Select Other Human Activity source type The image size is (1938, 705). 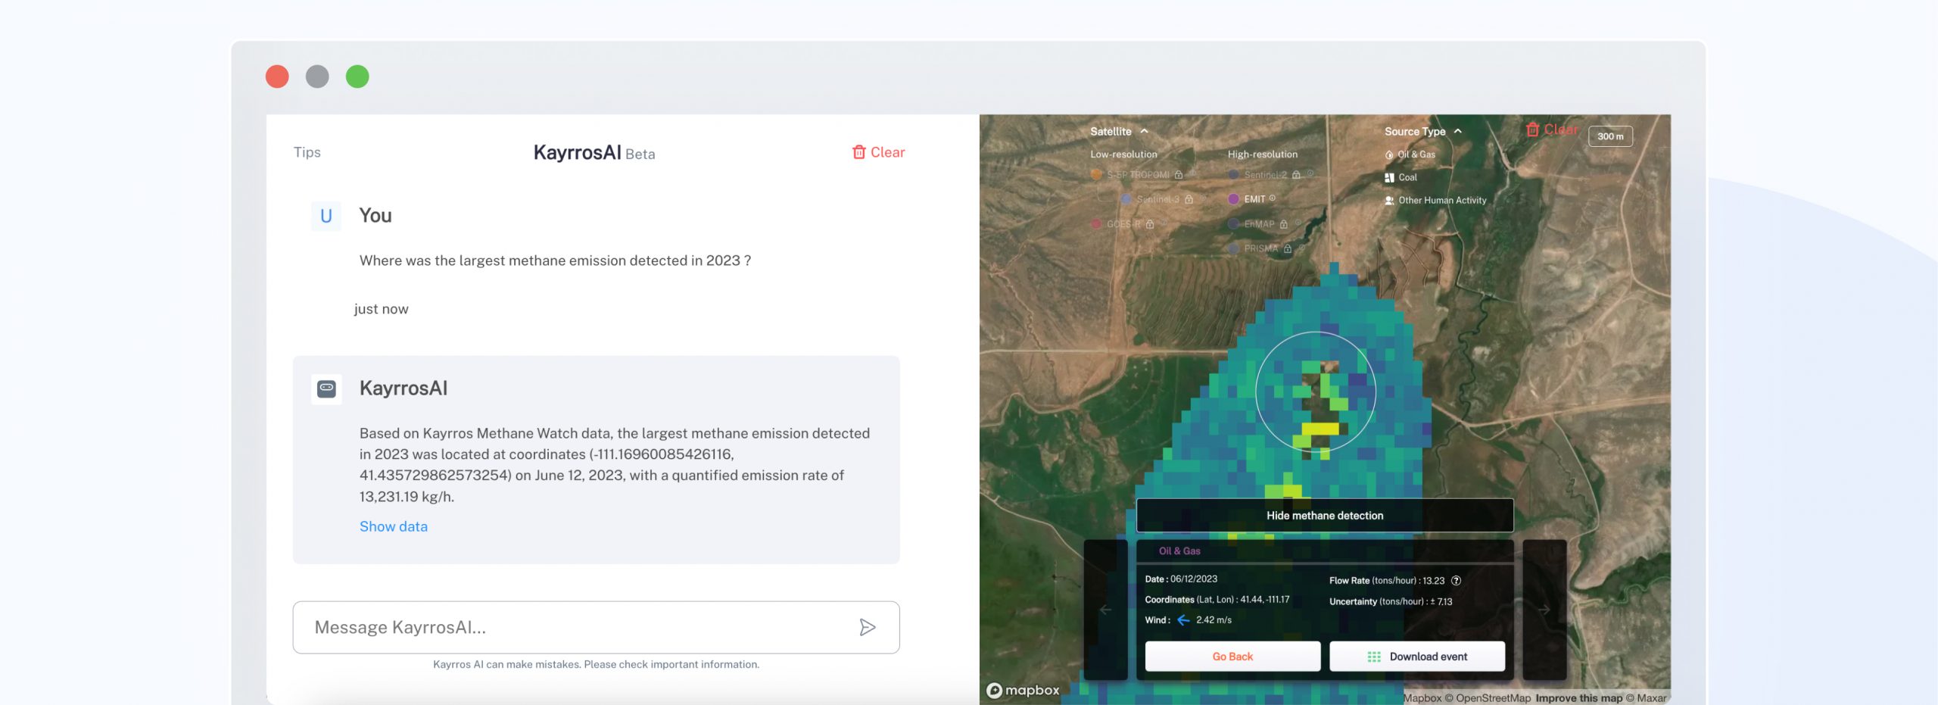coord(1436,201)
